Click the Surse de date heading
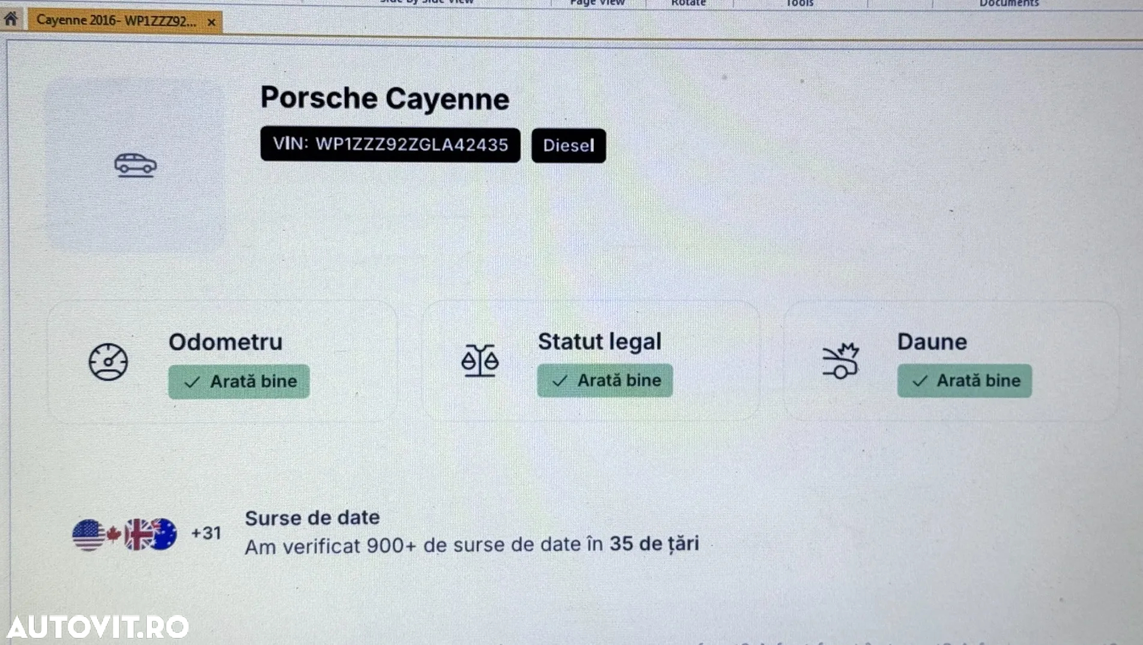Viewport: 1143px width, 645px height. tap(312, 518)
